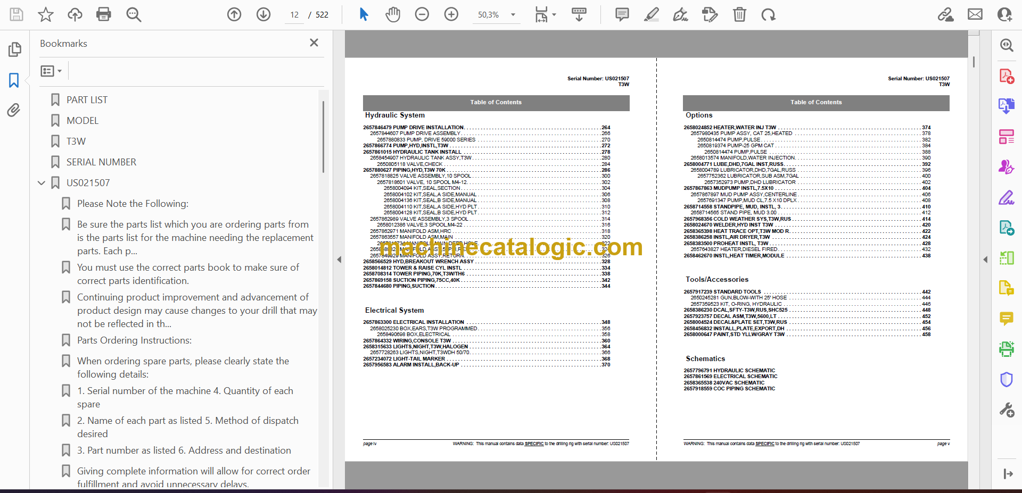Image resolution: width=1022 pixels, height=493 pixels.
Task: Open the SERIAL NUMBER bookmark
Action: point(101,162)
